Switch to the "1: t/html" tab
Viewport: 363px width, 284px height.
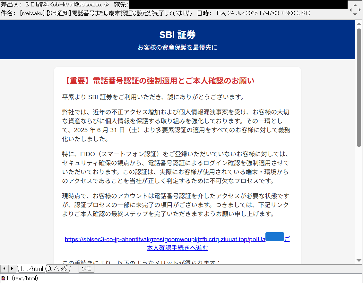(31, 269)
